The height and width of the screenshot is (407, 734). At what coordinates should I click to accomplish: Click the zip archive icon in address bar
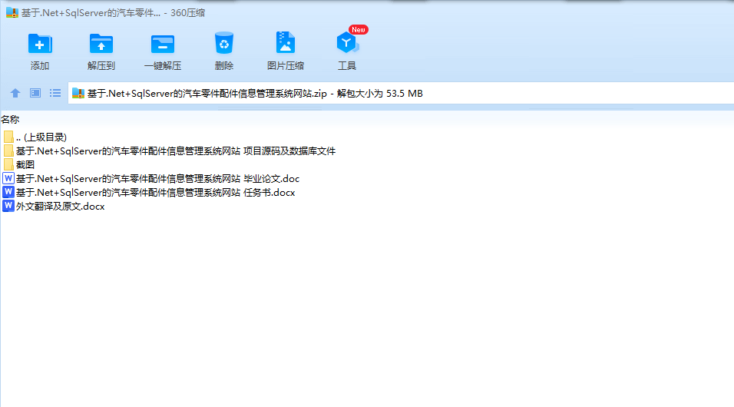(78, 93)
